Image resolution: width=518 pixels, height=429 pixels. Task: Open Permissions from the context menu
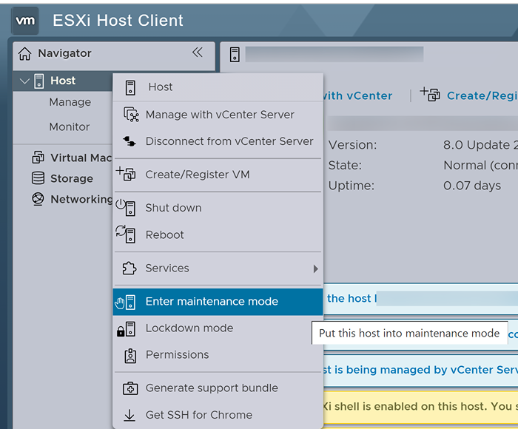(x=177, y=354)
